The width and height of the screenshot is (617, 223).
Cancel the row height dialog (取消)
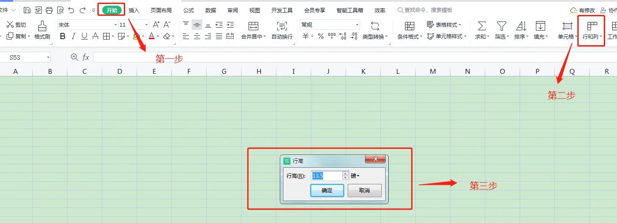(x=364, y=191)
